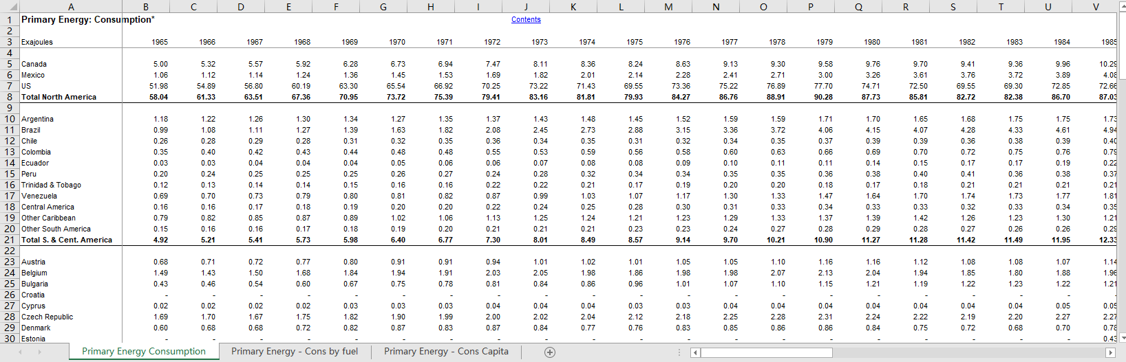Click Canada 1970 value 6.73
The image size is (1126, 362).
point(398,64)
